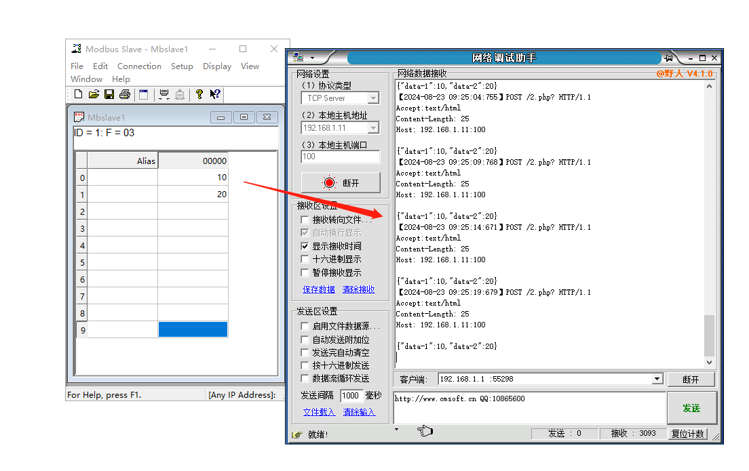Select the register cell with value 10
This screenshot has width=749, height=471.
click(193, 178)
